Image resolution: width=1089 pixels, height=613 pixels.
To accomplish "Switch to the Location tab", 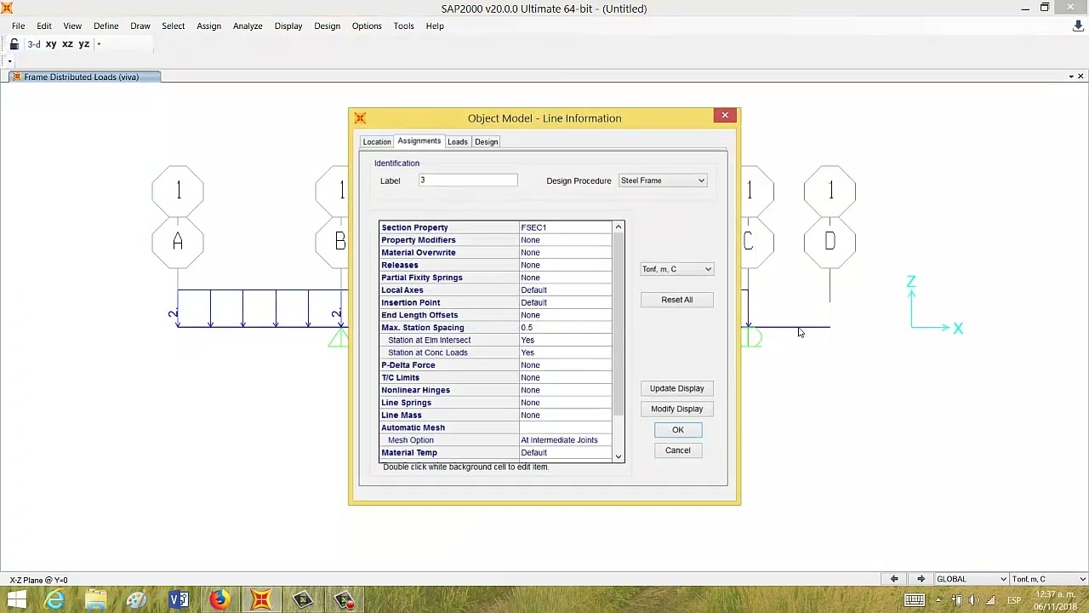I will coord(377,141).
